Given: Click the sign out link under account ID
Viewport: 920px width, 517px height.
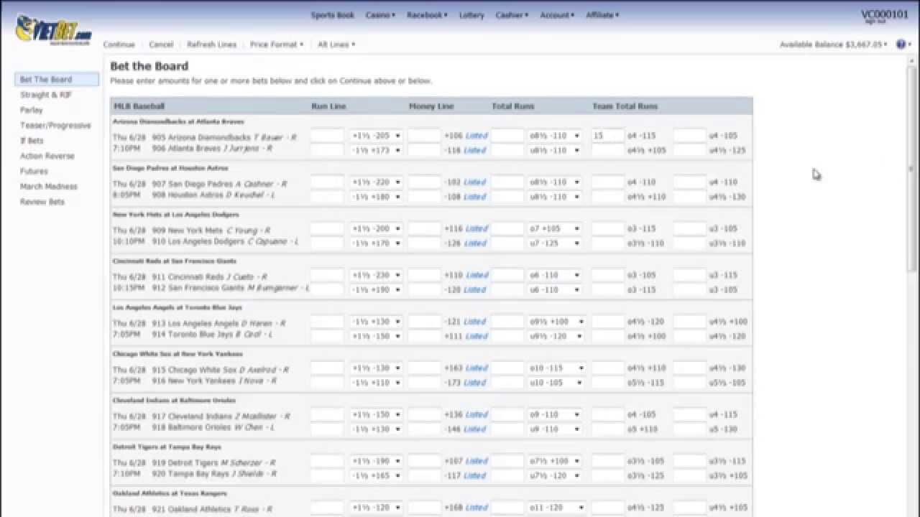Looking at the screenshot, I should [875, 22].
